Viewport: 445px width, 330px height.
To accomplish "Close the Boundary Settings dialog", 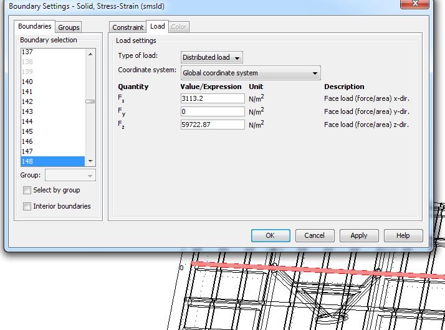I will [x=414, y=4].
